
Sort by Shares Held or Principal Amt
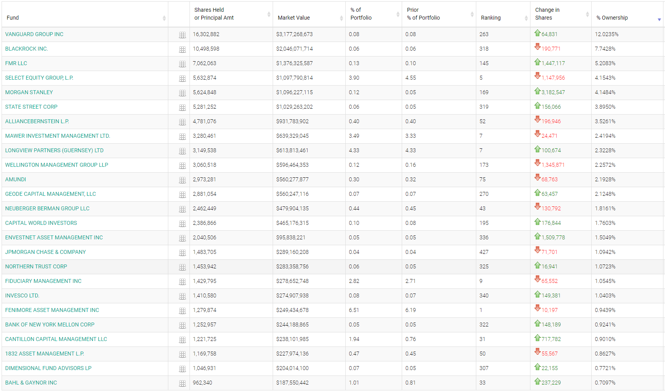(231, 14)
